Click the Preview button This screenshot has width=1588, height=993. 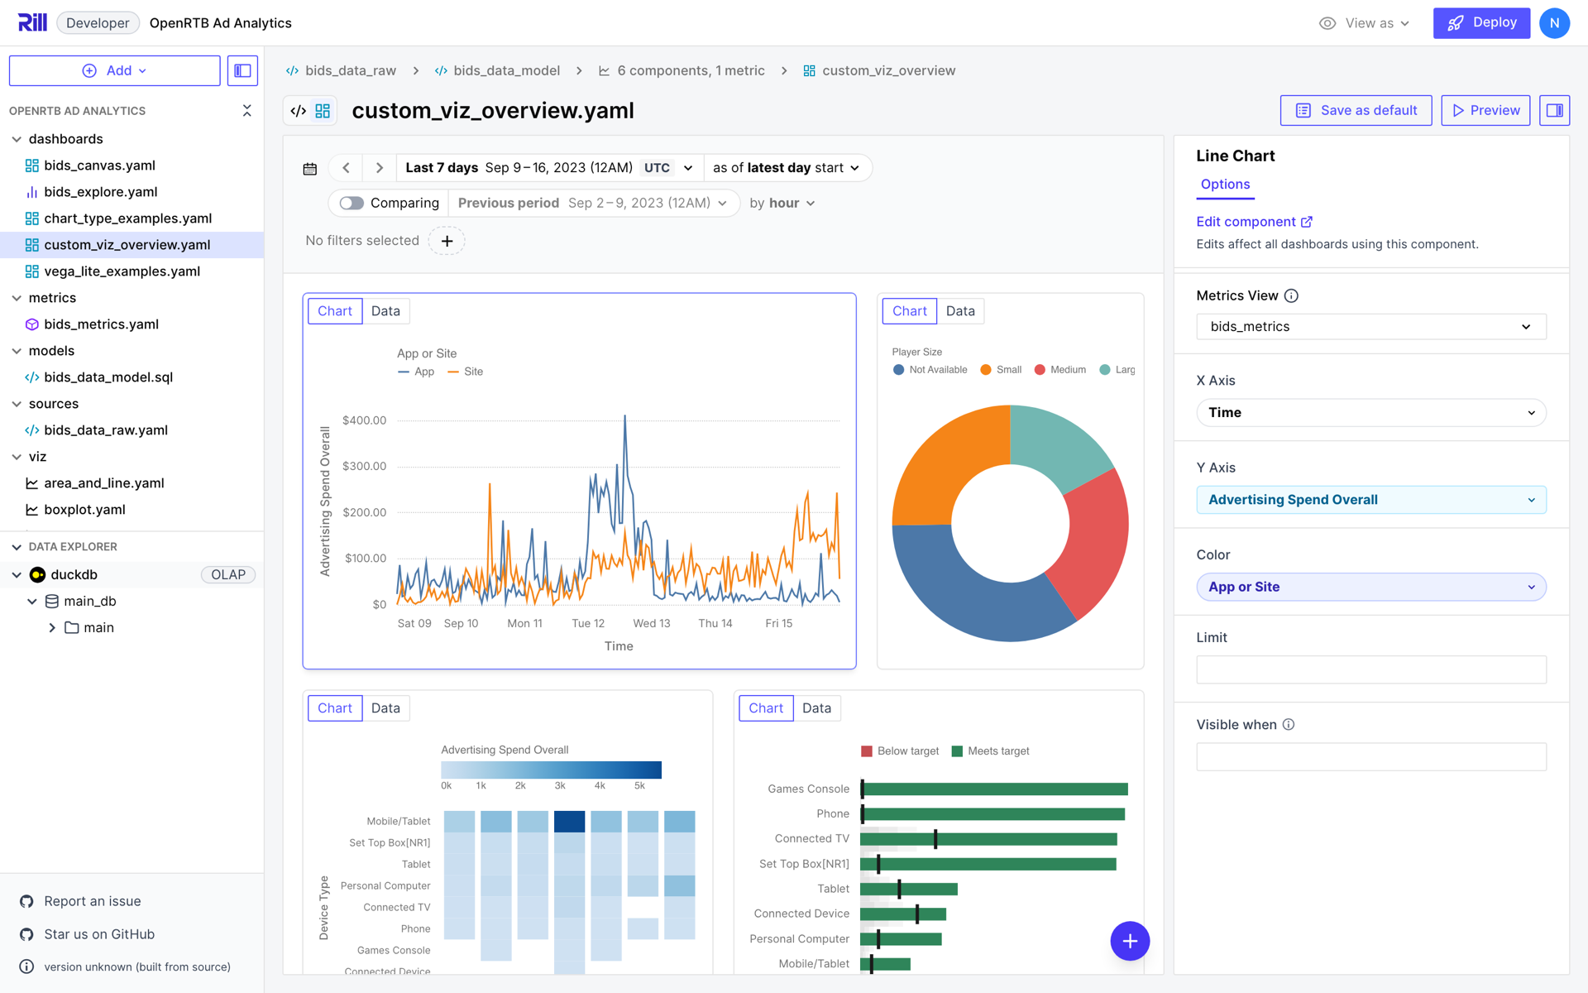click(x=1485, y=110)
